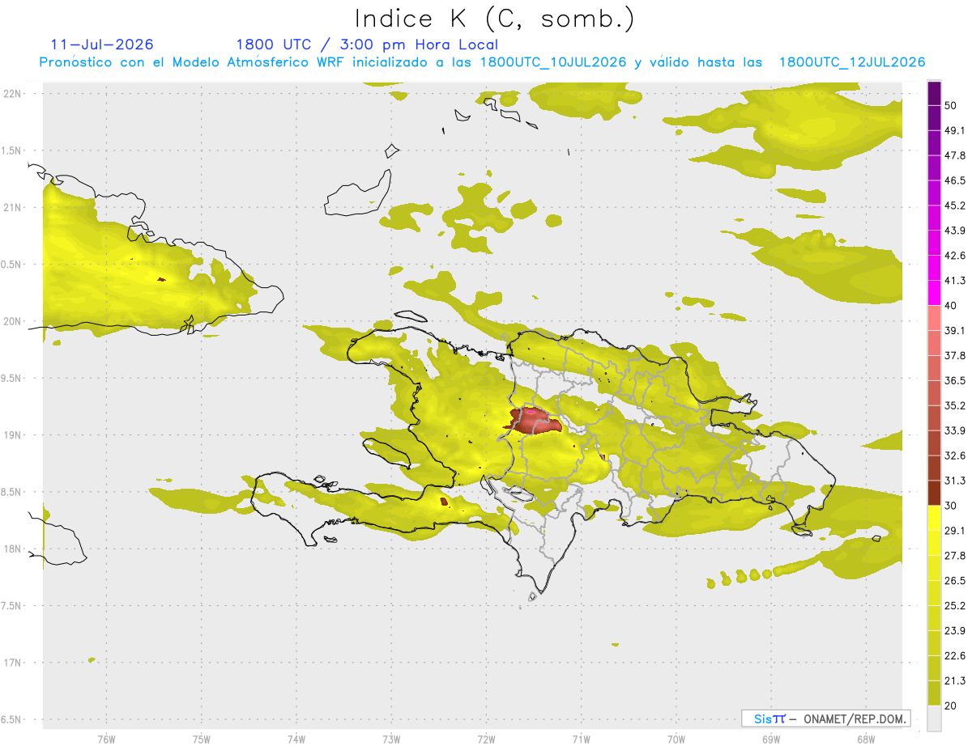Click the small red spot over Cuba
This screenshot has height=750, width=972.
tap(161, 280)
